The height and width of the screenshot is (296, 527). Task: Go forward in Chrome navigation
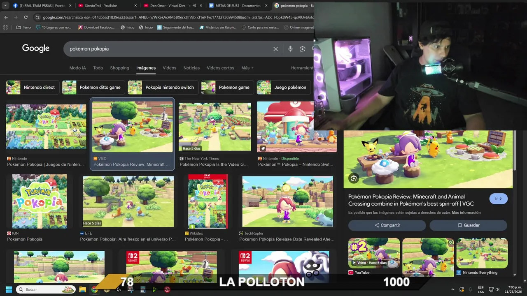tap(16, 17)
